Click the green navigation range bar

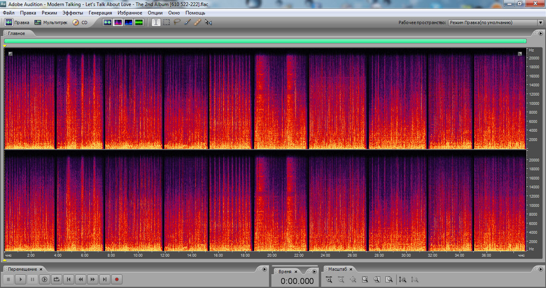coord(265,41)
